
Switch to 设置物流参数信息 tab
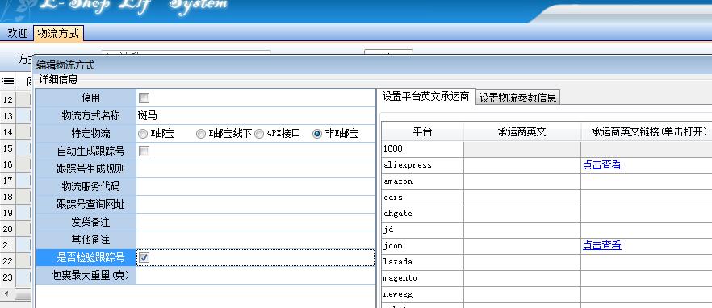pyautogui.click(x=517, y=98)
